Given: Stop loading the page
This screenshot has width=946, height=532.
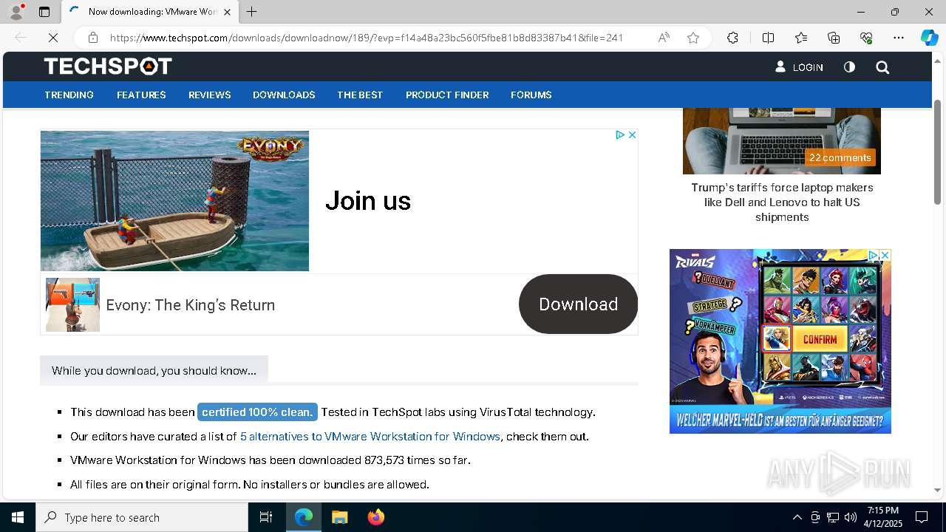Looking at the screenshot, I should click(53, 38).
